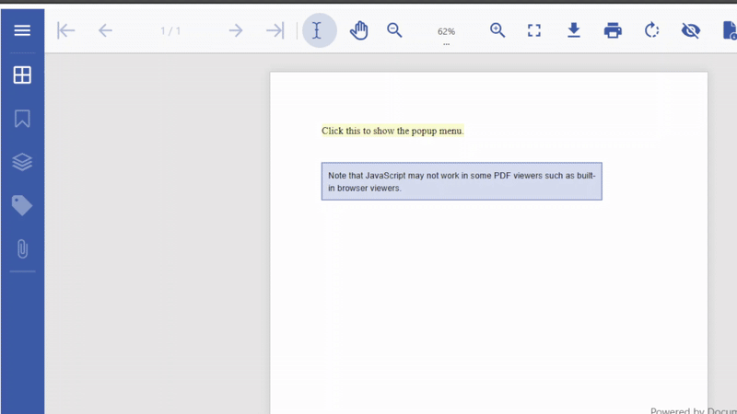
Task: Open the layers panel
Action: click(x=22, y=162)
